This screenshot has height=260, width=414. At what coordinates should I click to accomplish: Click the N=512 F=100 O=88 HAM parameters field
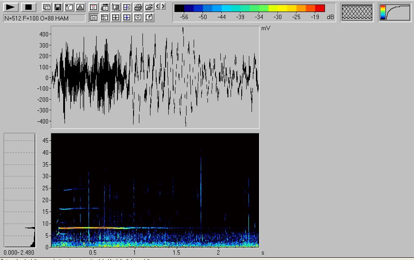click(x=44, y=18)
